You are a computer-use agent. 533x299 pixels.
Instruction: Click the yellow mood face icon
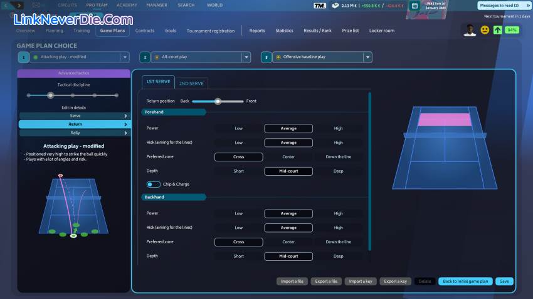pos(485,30)
